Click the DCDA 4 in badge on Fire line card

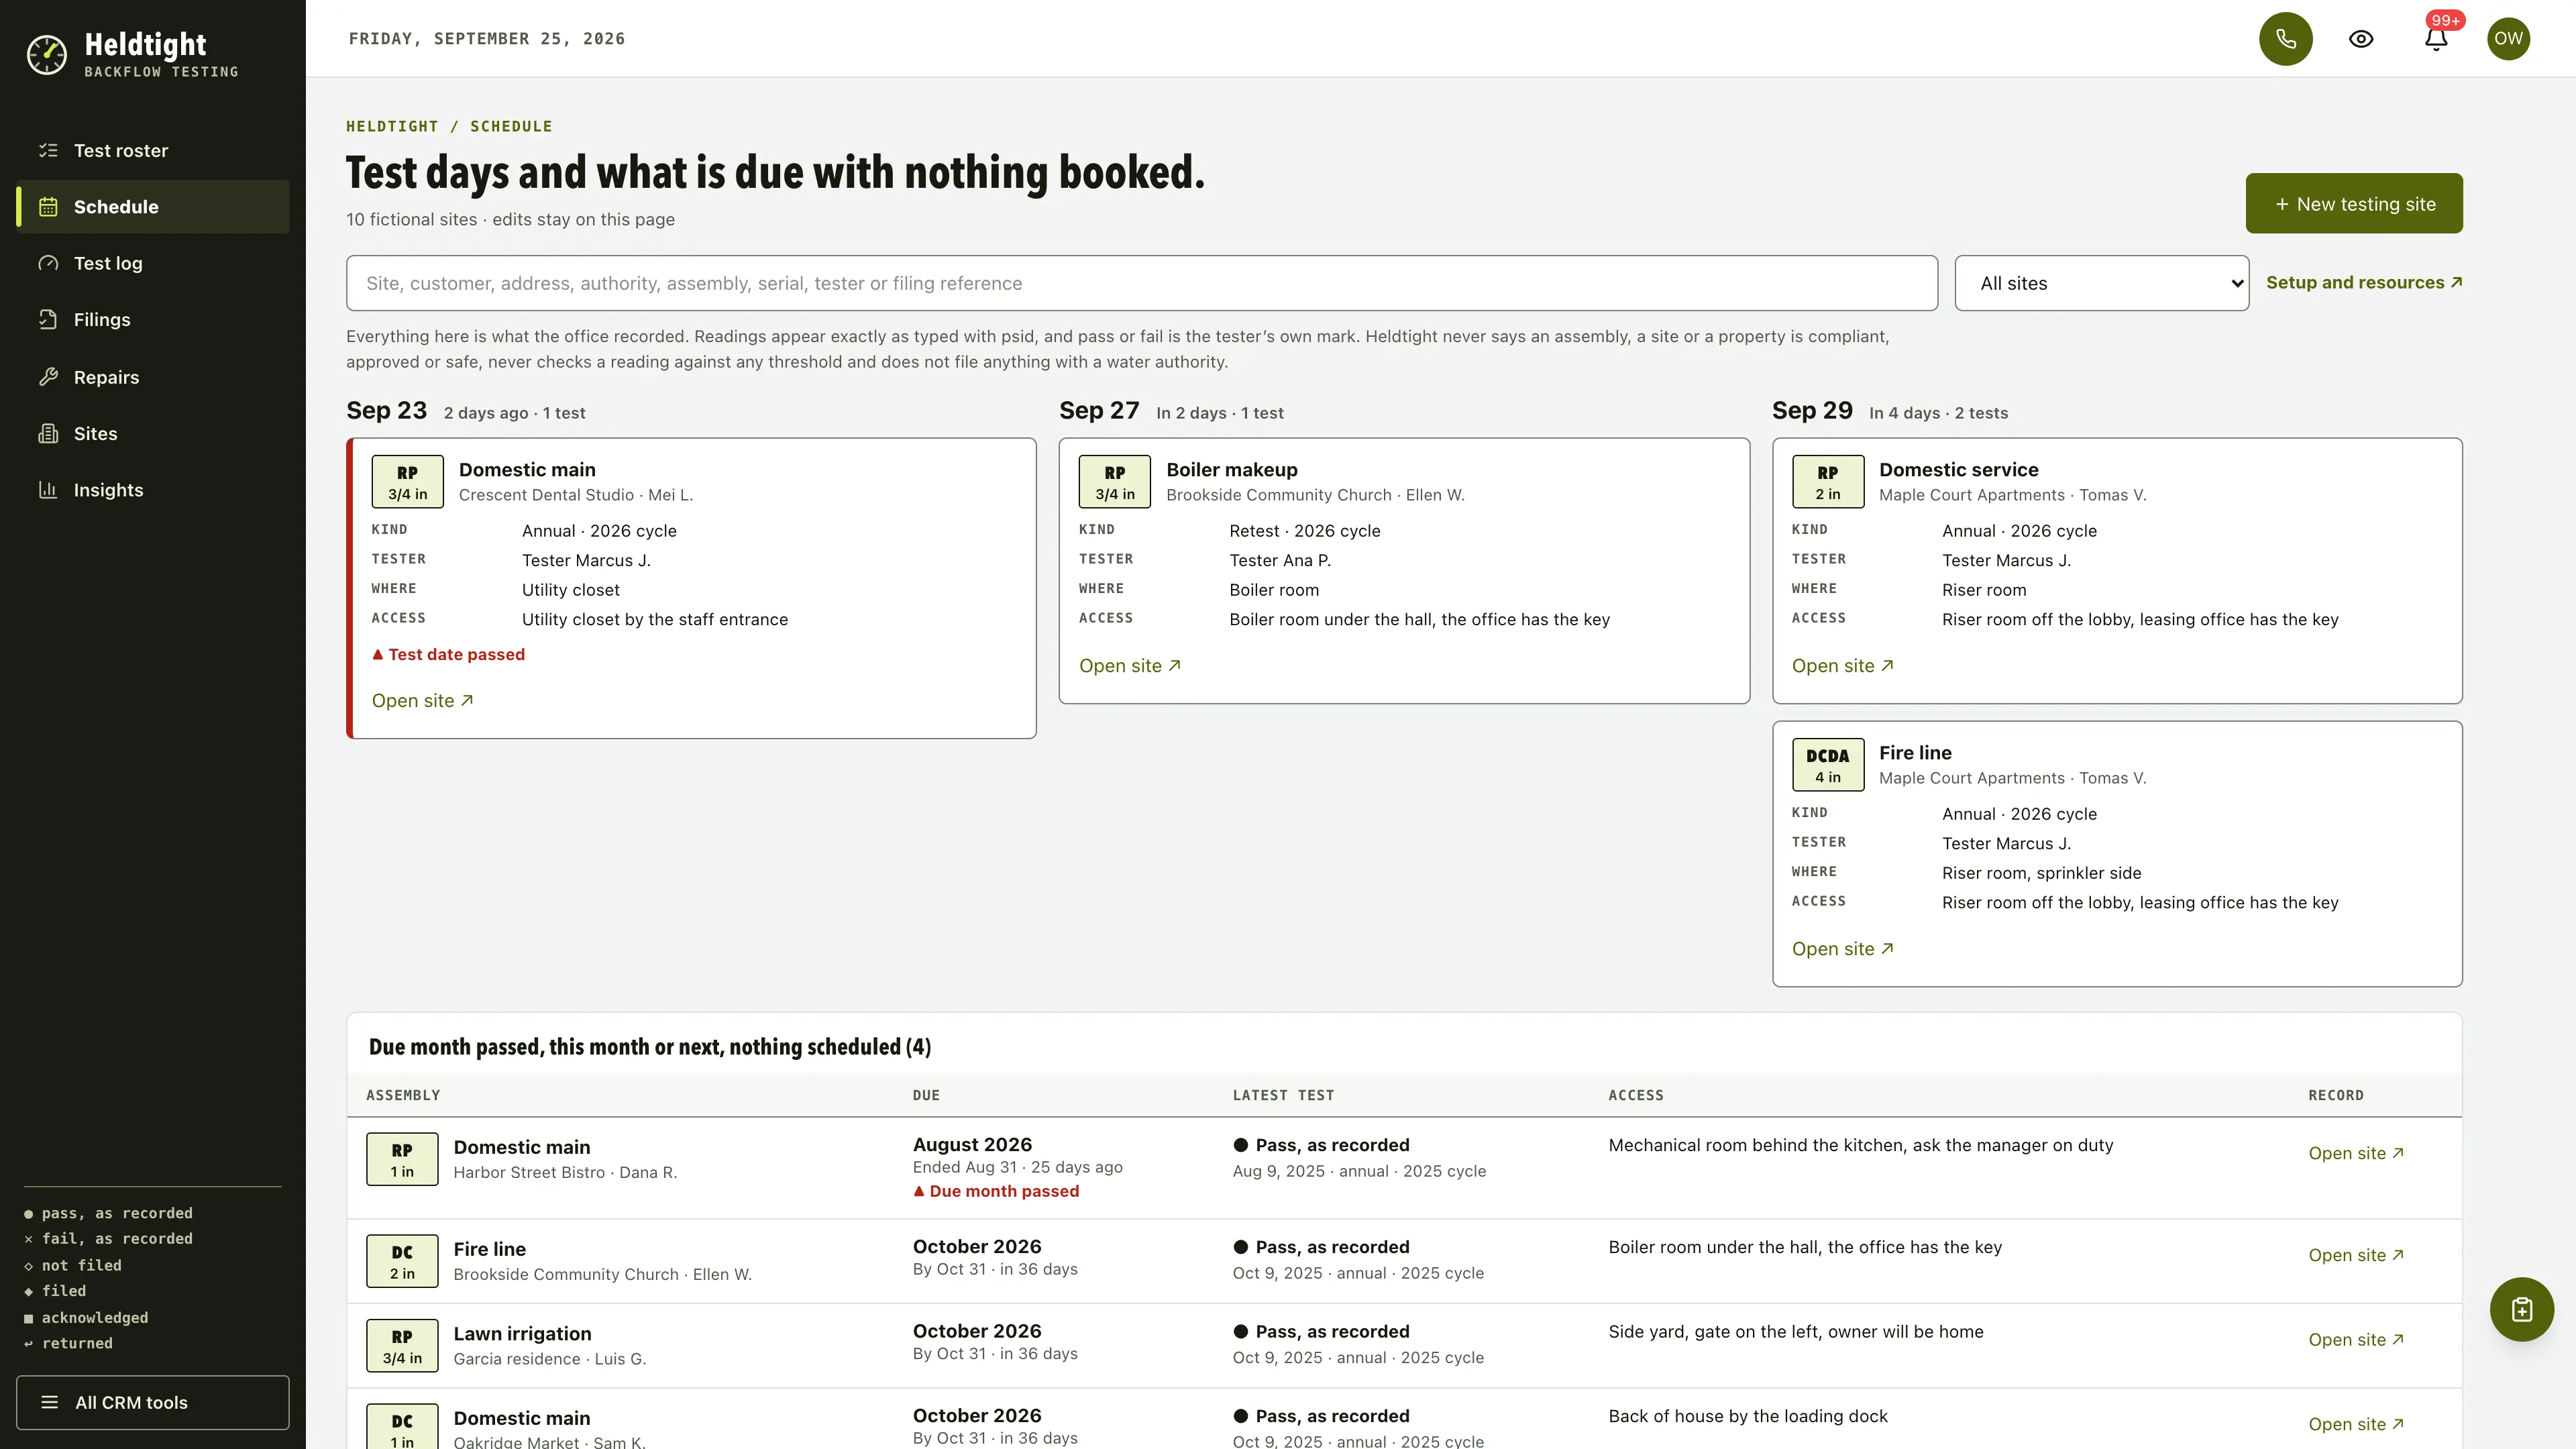point(1827,764)
